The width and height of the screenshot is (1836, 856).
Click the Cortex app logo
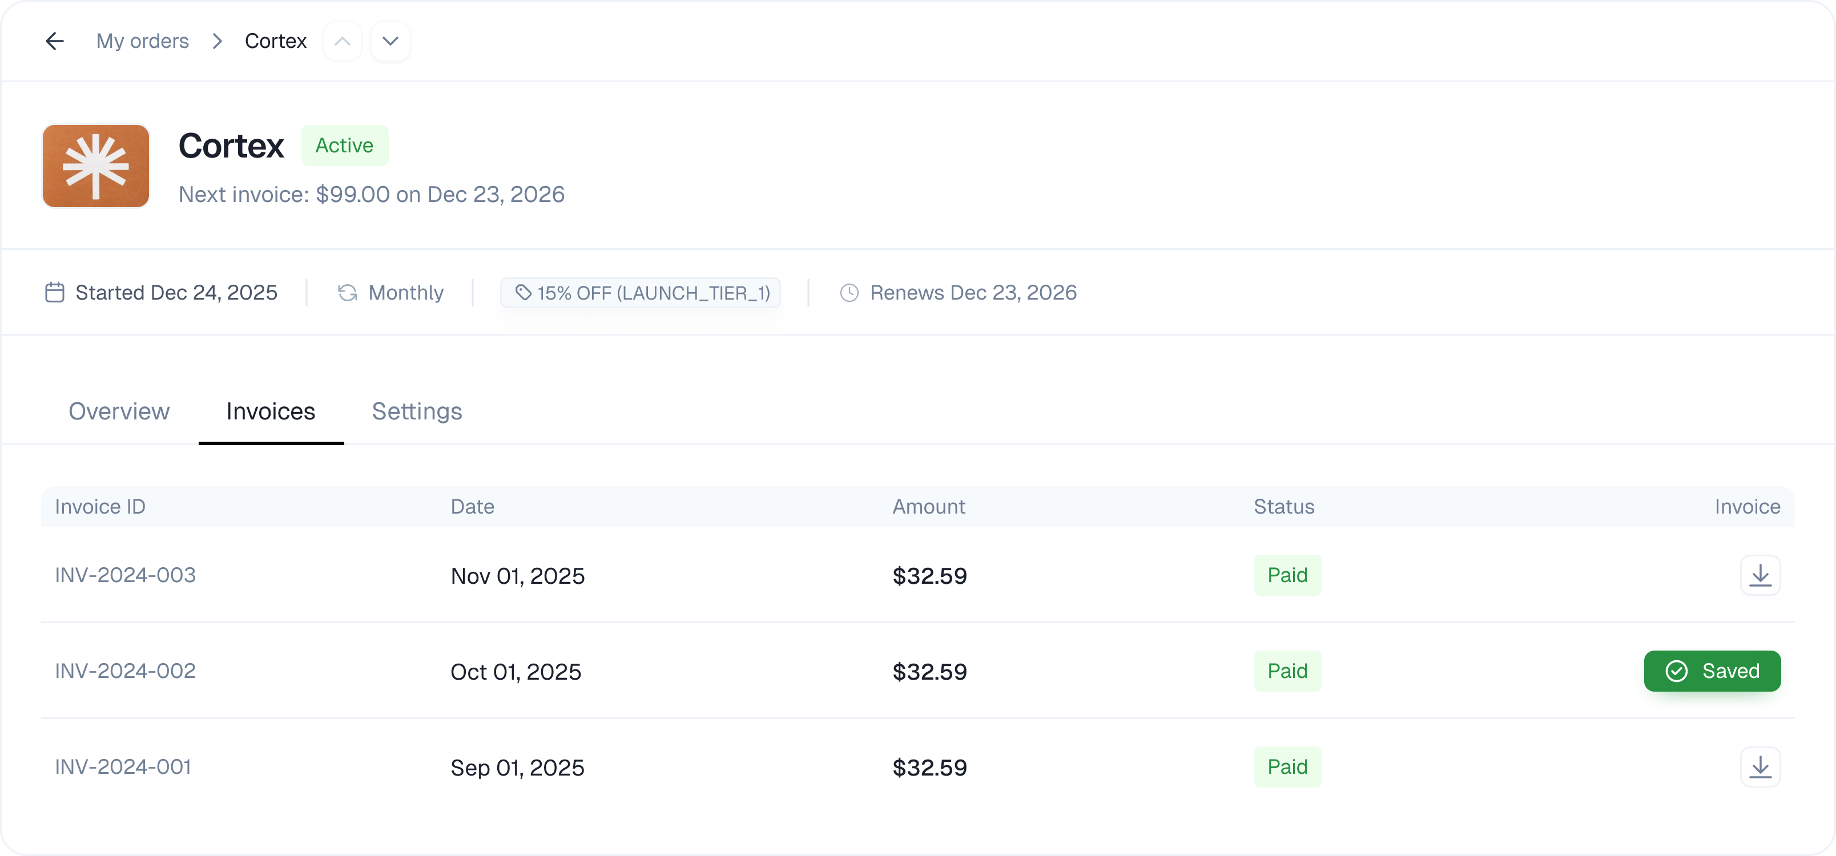(96, 166)
